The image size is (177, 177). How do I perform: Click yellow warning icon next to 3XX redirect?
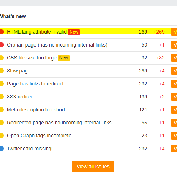[x=1, y=97]
